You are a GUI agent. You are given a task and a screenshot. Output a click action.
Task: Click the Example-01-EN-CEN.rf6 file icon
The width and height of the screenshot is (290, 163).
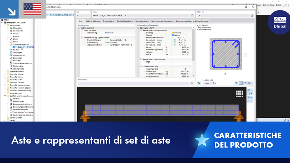pos(5,23)
